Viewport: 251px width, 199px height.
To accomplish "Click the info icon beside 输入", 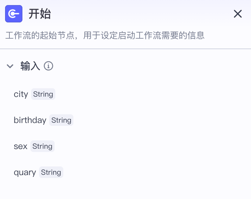I will coord(48,66).
